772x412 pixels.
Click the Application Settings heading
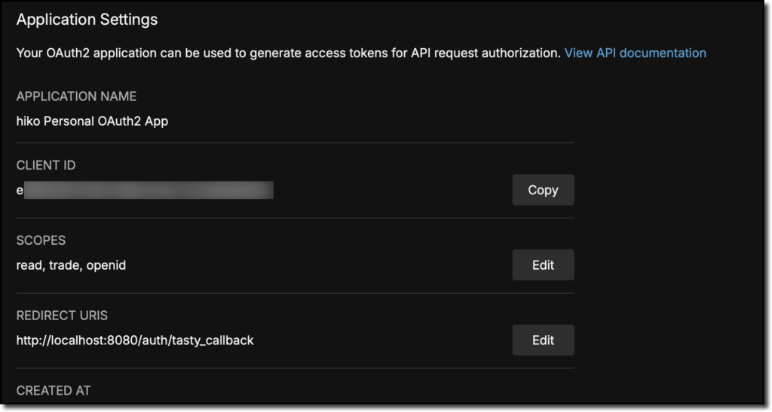(87, 20)
